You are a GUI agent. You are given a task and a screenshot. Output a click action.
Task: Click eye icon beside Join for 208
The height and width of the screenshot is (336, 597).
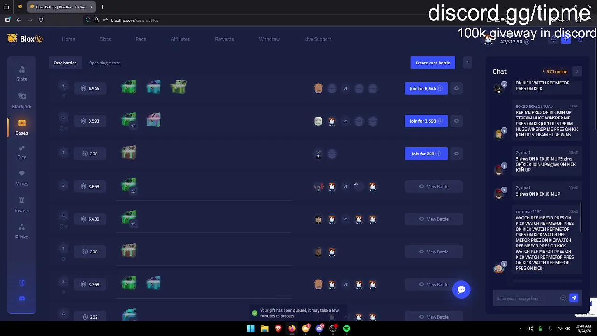coord(456,154)
